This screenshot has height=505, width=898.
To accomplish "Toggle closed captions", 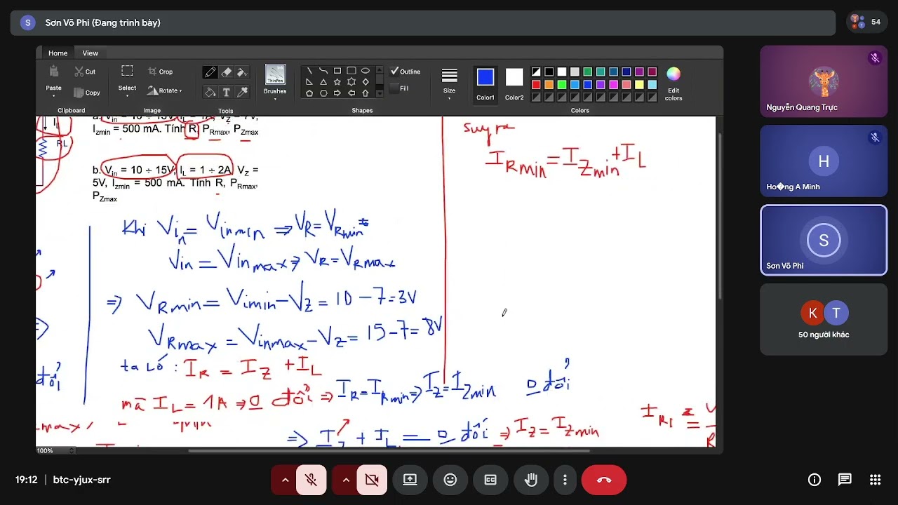I will click(x=490, y=480).
